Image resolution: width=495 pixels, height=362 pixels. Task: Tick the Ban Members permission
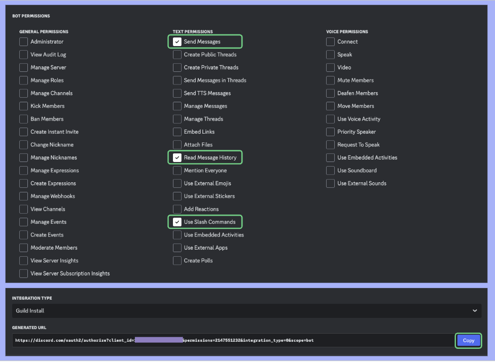point(23,119)
